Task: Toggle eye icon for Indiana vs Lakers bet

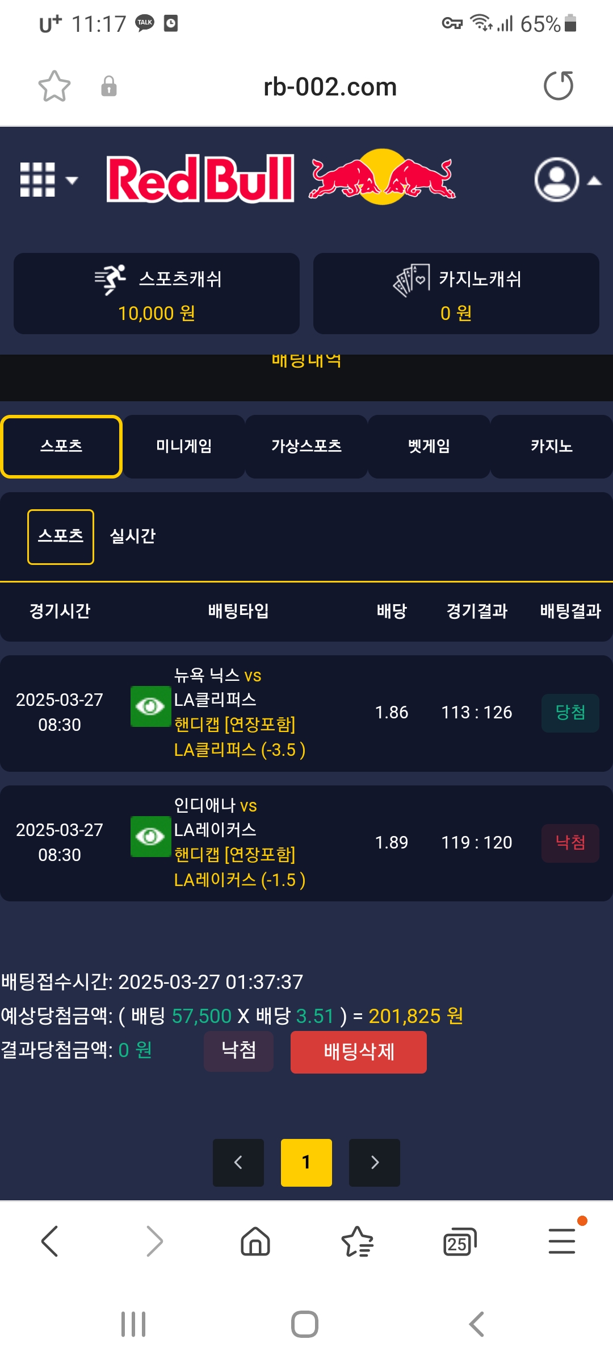Action: 150,837
